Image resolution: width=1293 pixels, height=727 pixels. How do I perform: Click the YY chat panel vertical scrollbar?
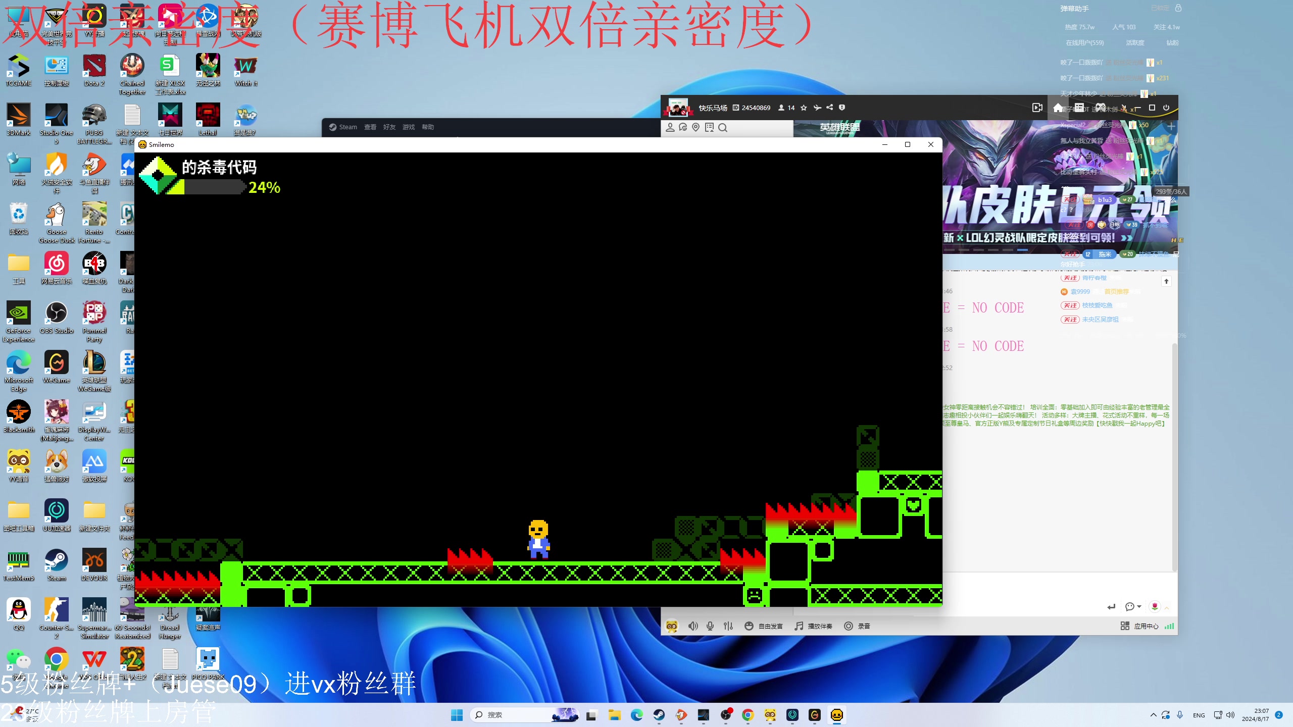tap(1174, 457)
